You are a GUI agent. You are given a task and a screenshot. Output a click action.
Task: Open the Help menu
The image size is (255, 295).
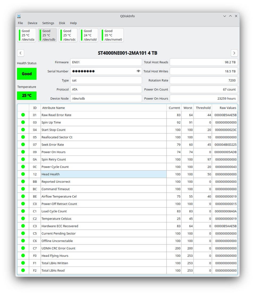(73, 23)
